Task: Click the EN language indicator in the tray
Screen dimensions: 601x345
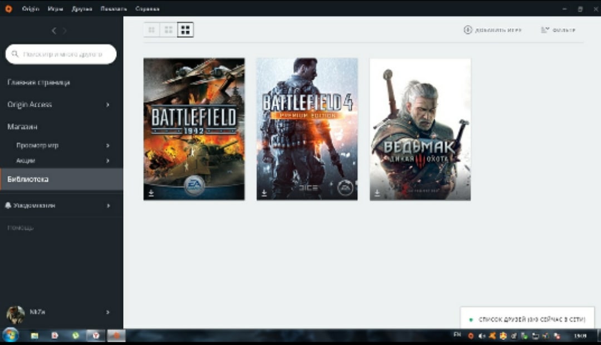Action: [457, 334]
